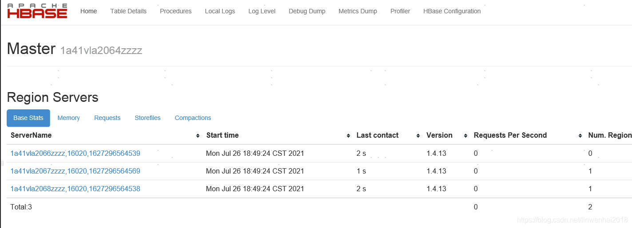The width and height of the screenshot is (632, 228).
Task: Open region server 1a41vla2067zzzz link
Action: (x=75, y=171)
